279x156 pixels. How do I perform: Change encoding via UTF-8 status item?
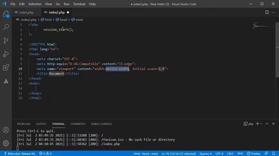coord(219,153)
